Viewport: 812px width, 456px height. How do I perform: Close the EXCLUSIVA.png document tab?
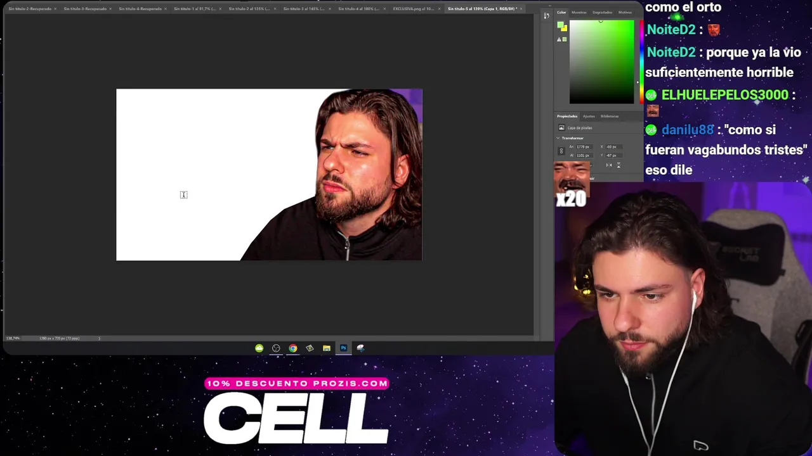point(440,9)
